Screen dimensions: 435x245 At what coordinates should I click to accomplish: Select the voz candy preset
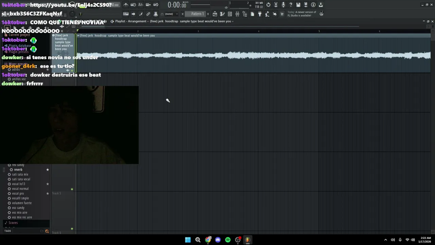(18, 208)
